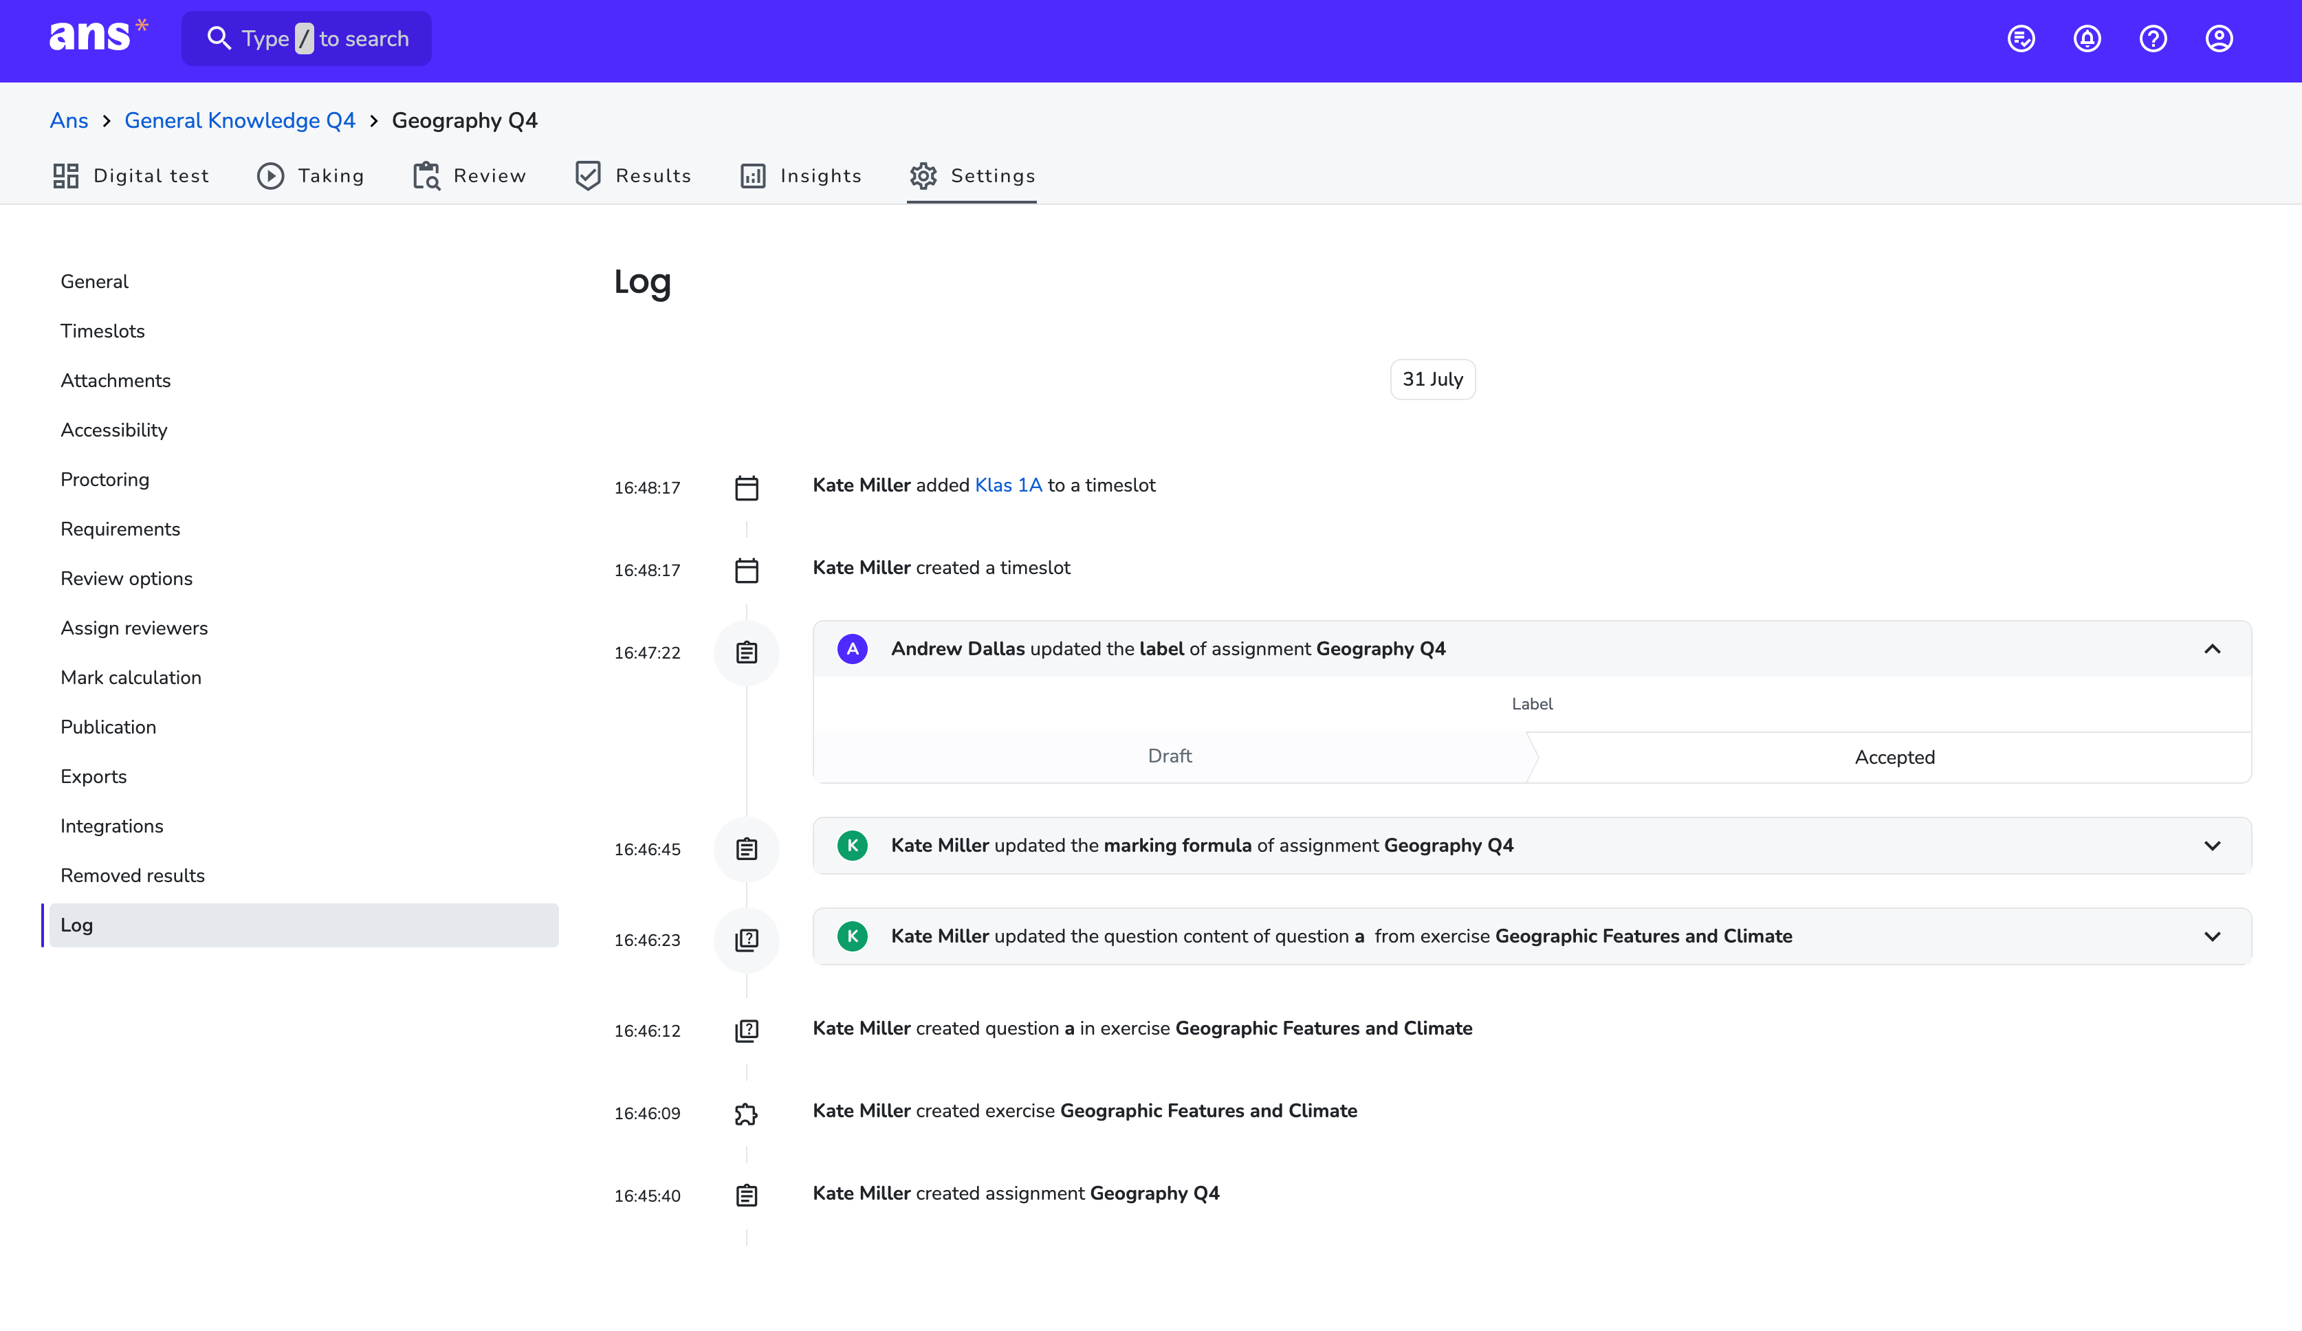Viewport: 2302px width, 1331px height.
Task: Click the search input field
Action: (x=307, y=38)
